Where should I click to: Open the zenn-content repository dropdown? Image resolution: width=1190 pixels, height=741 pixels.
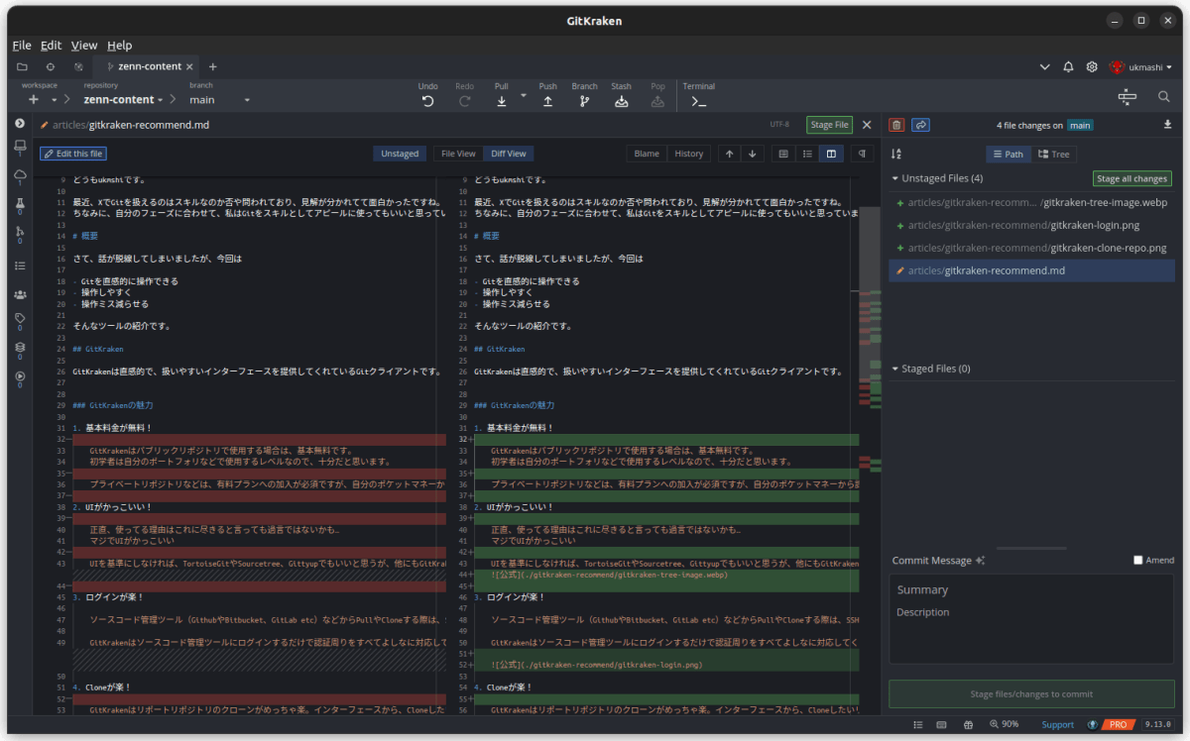pos(123,100)
